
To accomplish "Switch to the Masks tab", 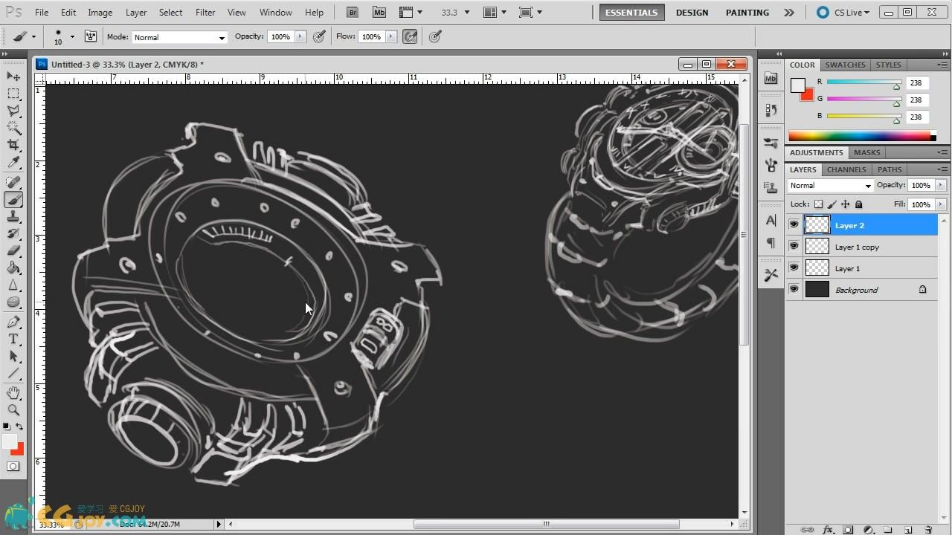I will click(x=866, y=152).
